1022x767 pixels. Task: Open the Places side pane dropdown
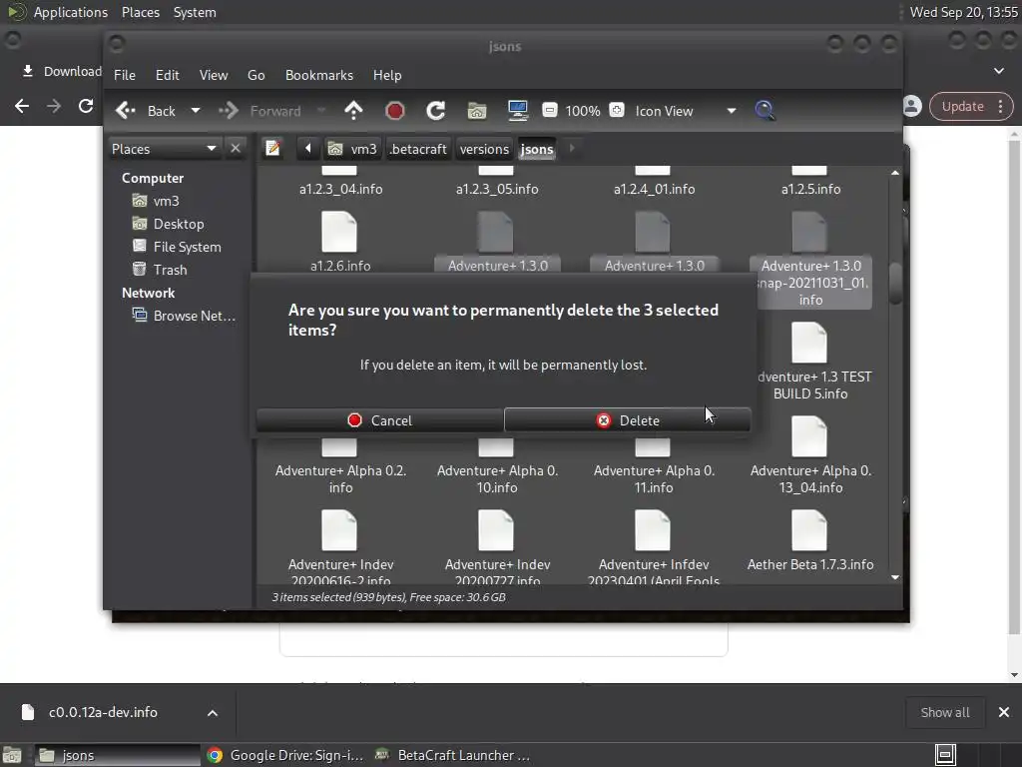click(x=164, y=149)
